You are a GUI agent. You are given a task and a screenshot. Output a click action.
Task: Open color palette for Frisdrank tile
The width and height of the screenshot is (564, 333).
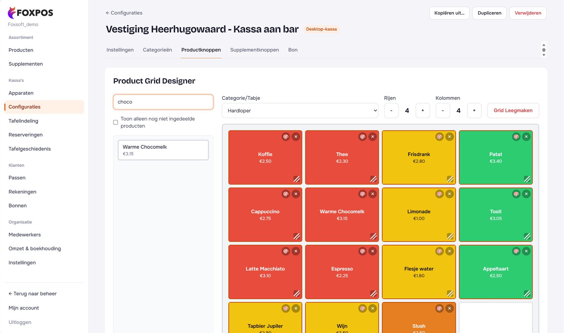click(x=440, y=137)
